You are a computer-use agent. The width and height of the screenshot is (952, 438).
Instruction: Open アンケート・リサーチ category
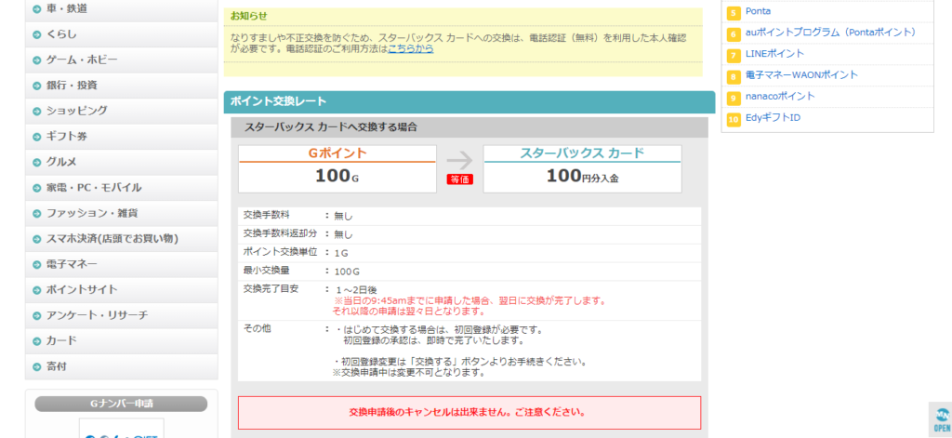pos(122,315)
